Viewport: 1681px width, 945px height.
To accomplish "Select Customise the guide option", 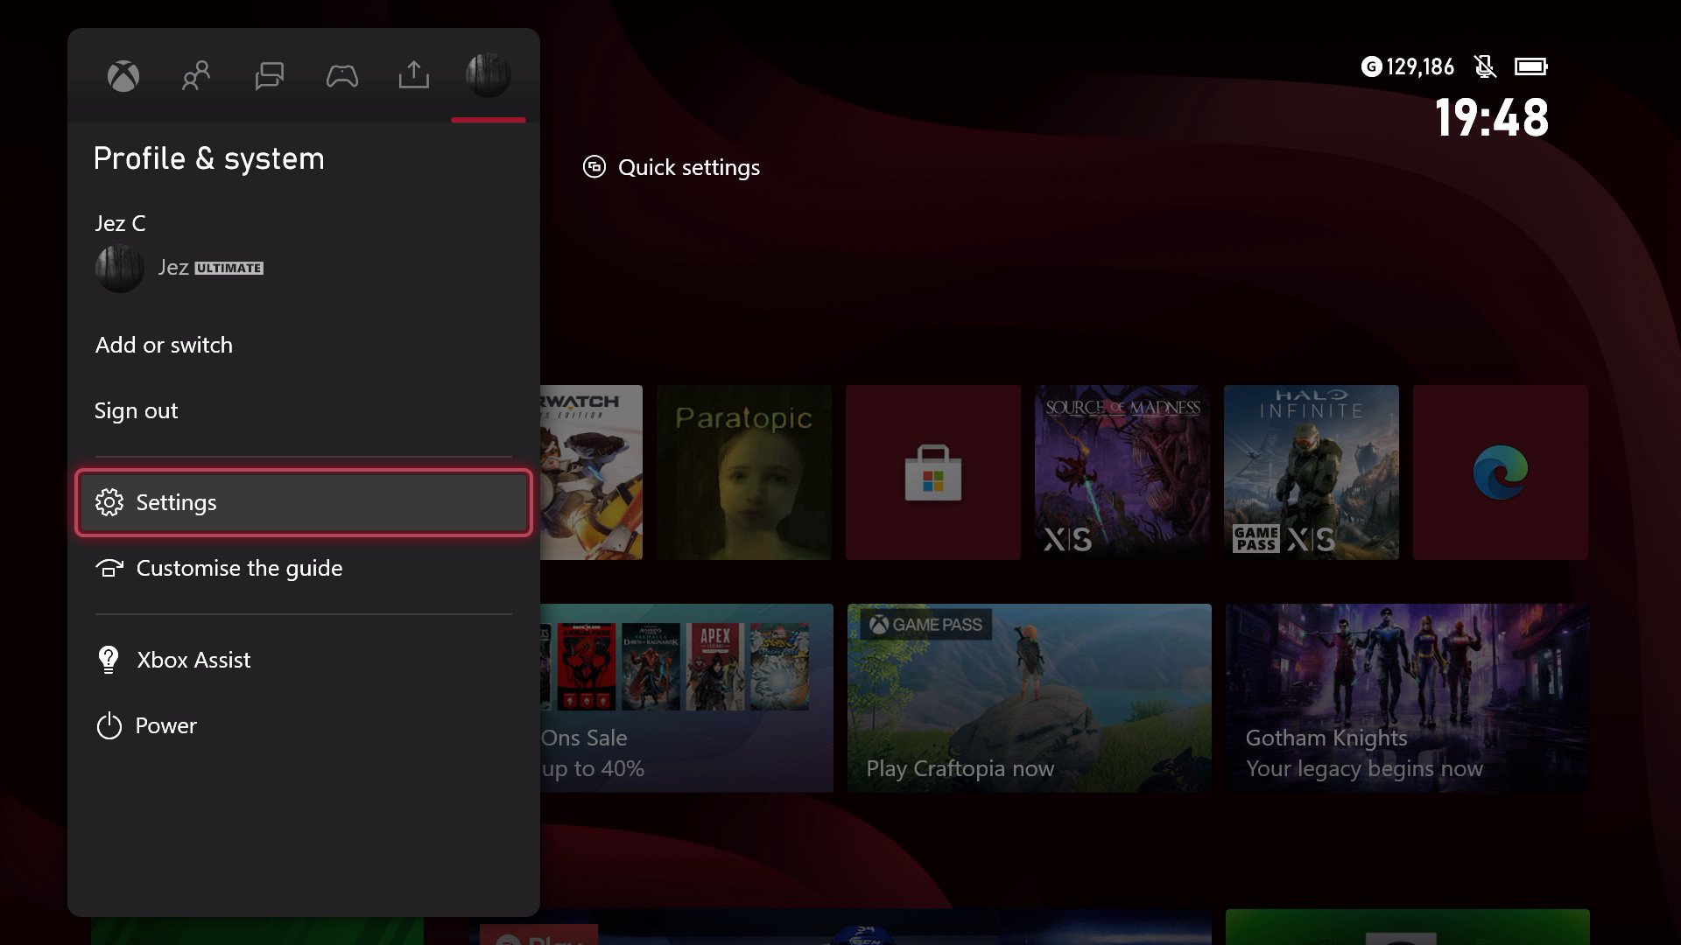I will coord(239,566).
